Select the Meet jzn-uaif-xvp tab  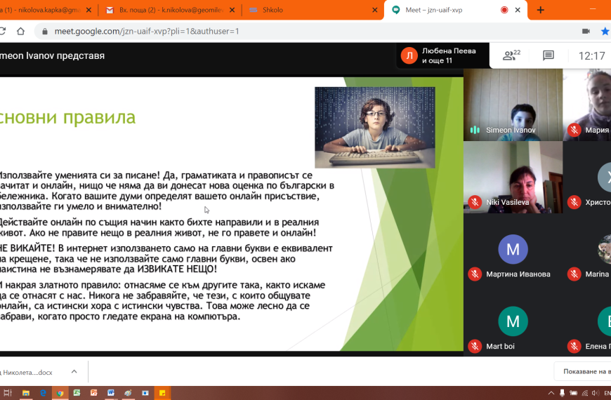point(455,10)
